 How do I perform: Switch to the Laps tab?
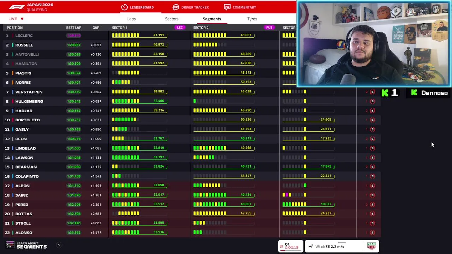tap(131, 19)
